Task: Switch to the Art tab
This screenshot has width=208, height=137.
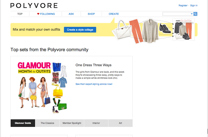Action: click(x=120, y=123)
